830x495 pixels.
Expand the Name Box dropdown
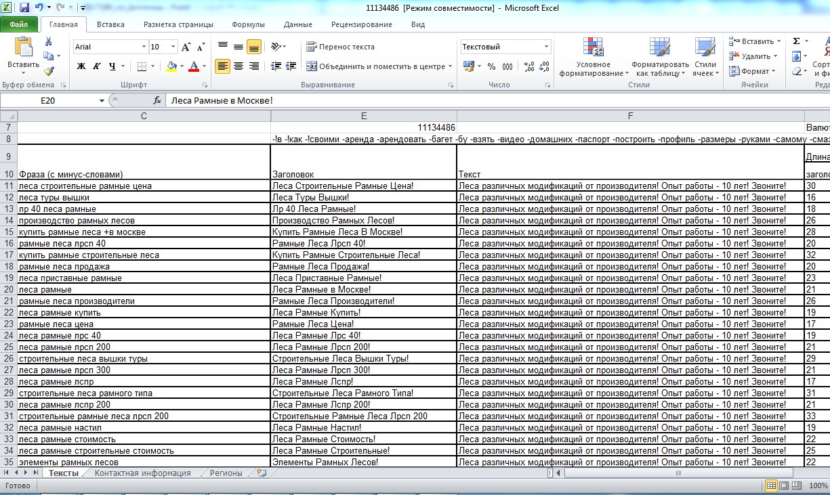tap(102, 100)
